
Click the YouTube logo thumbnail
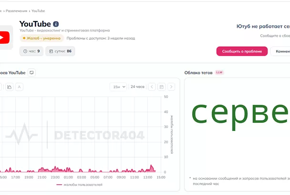point(6,38)
